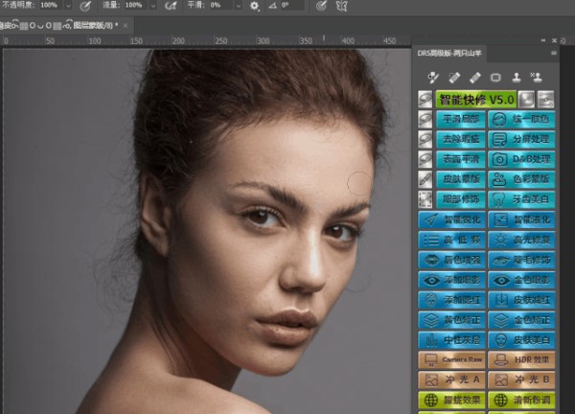This screenshot has height=414, width=575.
Task: Click the 牙齿美白 button
Action: (521, 199)
